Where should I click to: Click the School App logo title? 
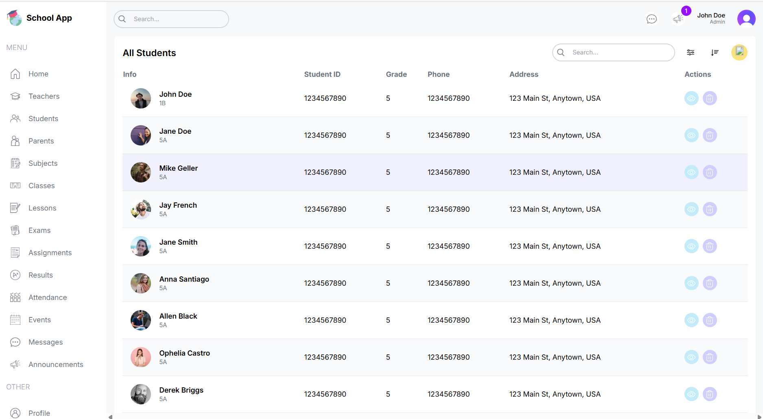49,18
